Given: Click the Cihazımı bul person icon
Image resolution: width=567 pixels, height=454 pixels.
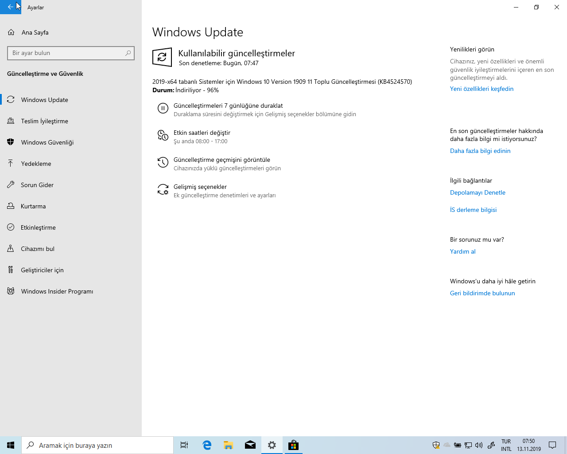Looking at the screenshot, I should tap(11, 249).
